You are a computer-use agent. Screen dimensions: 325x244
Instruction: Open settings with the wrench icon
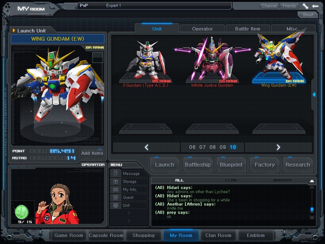click(305, 6)
